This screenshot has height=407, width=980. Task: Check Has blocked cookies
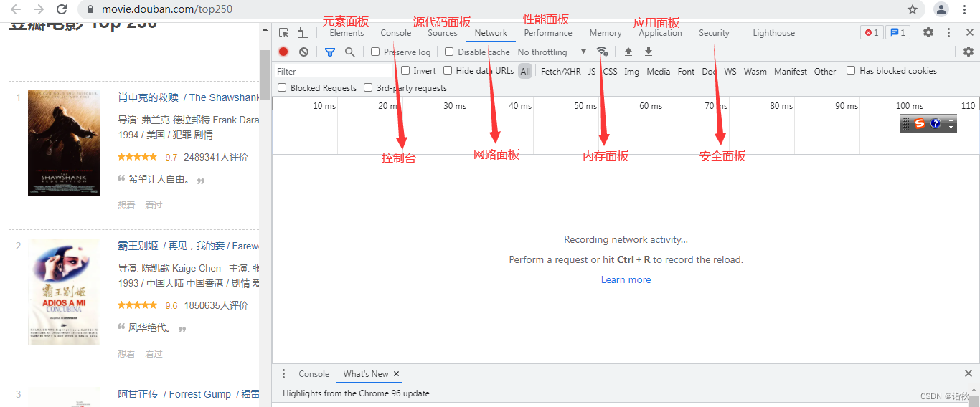click(851, 70)
